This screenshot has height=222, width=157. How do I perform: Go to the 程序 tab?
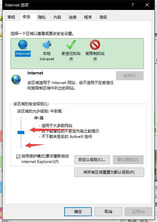(x=88, y=17)
